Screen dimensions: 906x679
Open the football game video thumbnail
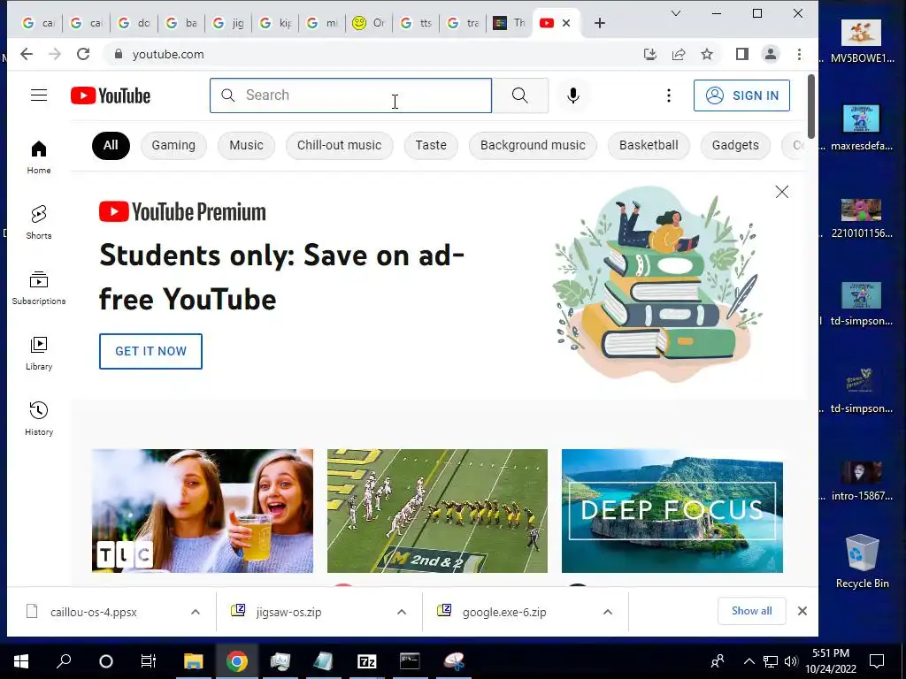coord(437,511)
